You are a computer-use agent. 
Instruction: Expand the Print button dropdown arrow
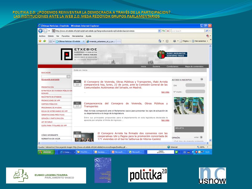tap(178, 41)
